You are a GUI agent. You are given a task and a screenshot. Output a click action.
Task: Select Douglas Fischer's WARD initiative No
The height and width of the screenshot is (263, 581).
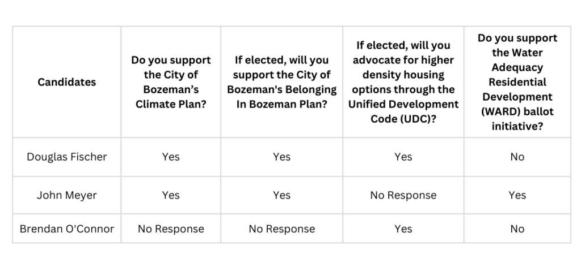(517, 157)
